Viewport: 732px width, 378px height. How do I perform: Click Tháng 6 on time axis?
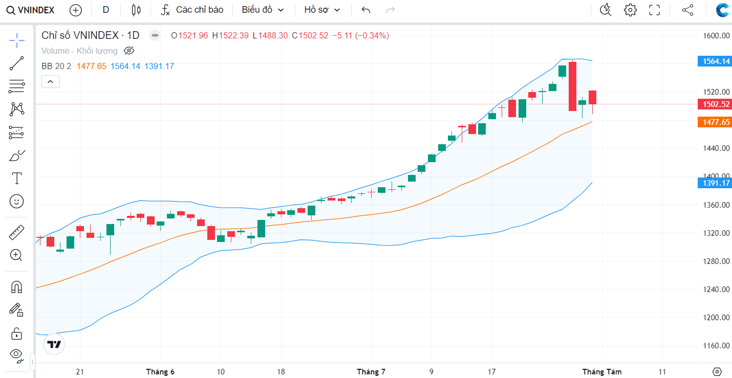[160, 372]
